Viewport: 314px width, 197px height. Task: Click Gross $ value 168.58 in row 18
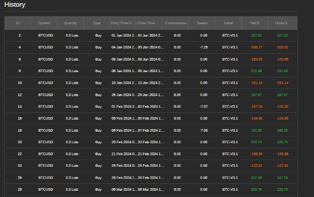[283, 131]
